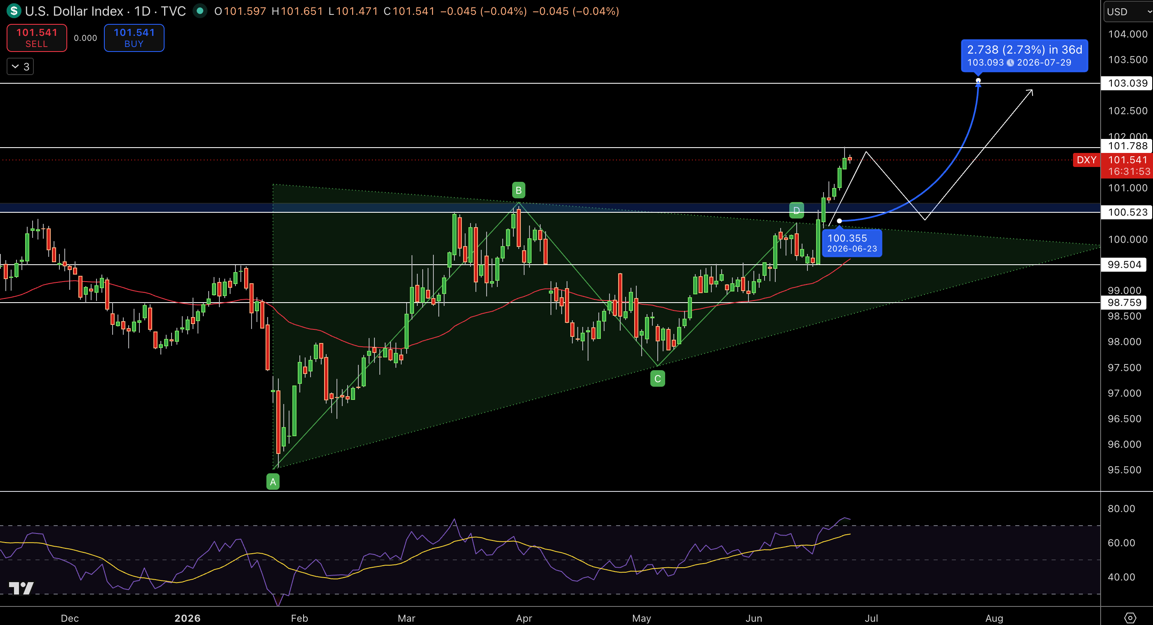Click the U.S. Dollar Index symbol title
This screenshot has width=1153, height=625.
pos(74,11)
